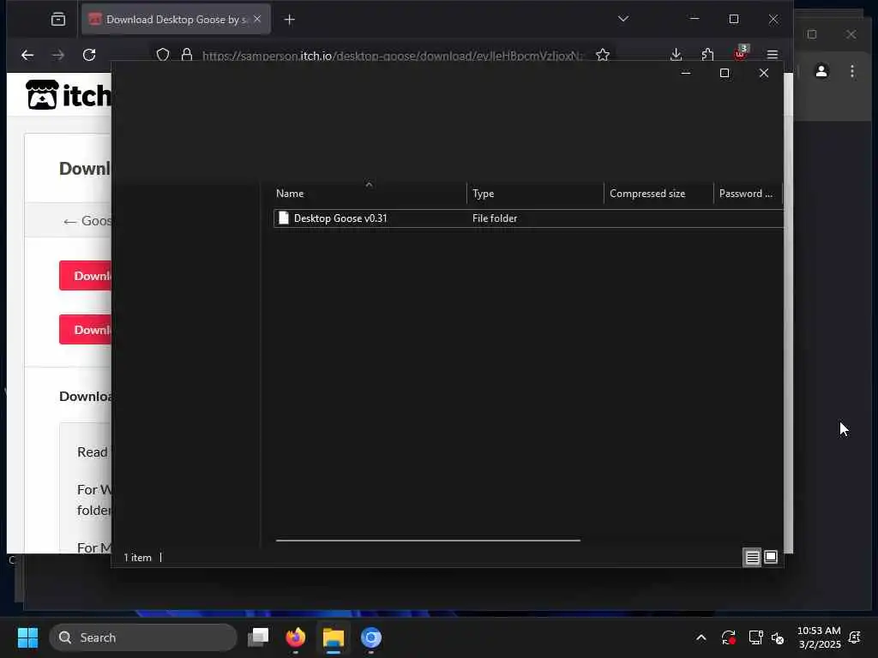878x658 pixels.
Task: Switch to details view in Explorer
Action: (x=752, y=557)
